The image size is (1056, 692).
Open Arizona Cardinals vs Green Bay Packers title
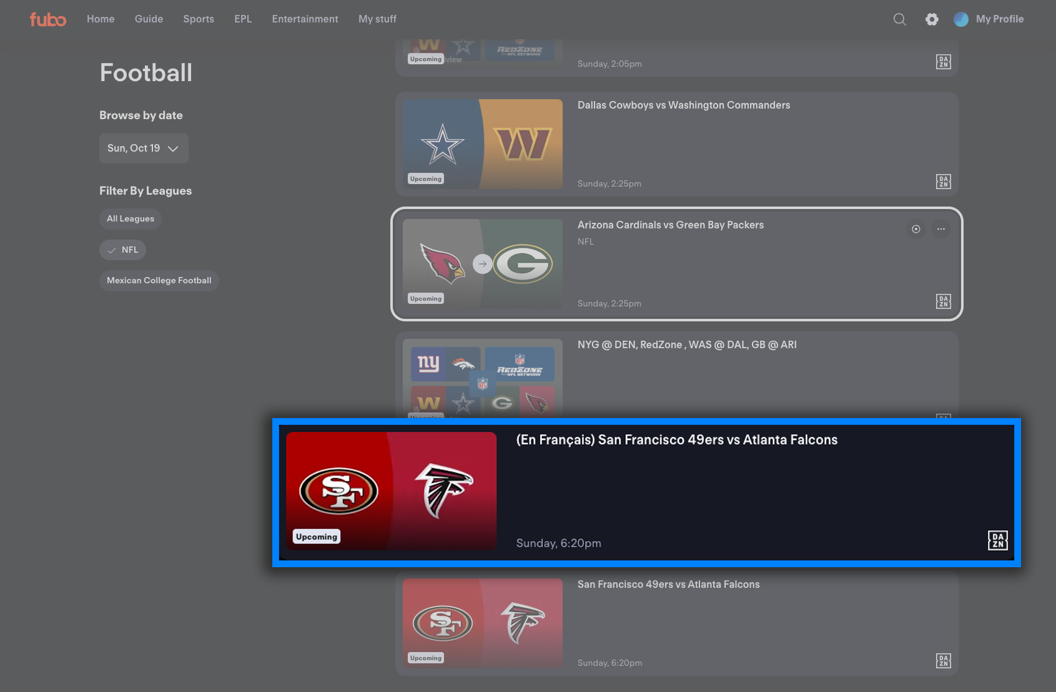671,225
